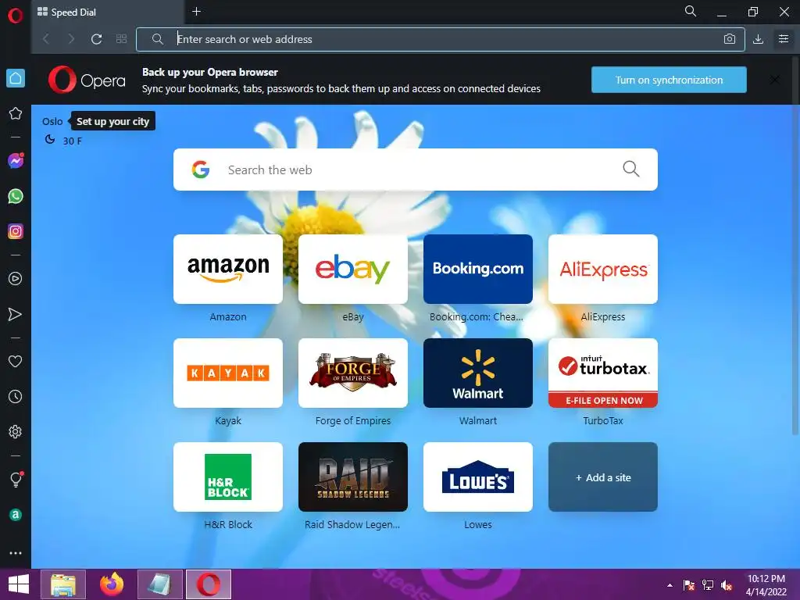Open File Explorer from the taskbar
Image resolution: width=800 pixels, height=600 pixels.
tap(63, 584)
